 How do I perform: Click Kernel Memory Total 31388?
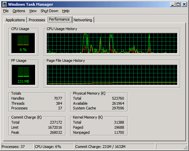[x=119, y=122]
